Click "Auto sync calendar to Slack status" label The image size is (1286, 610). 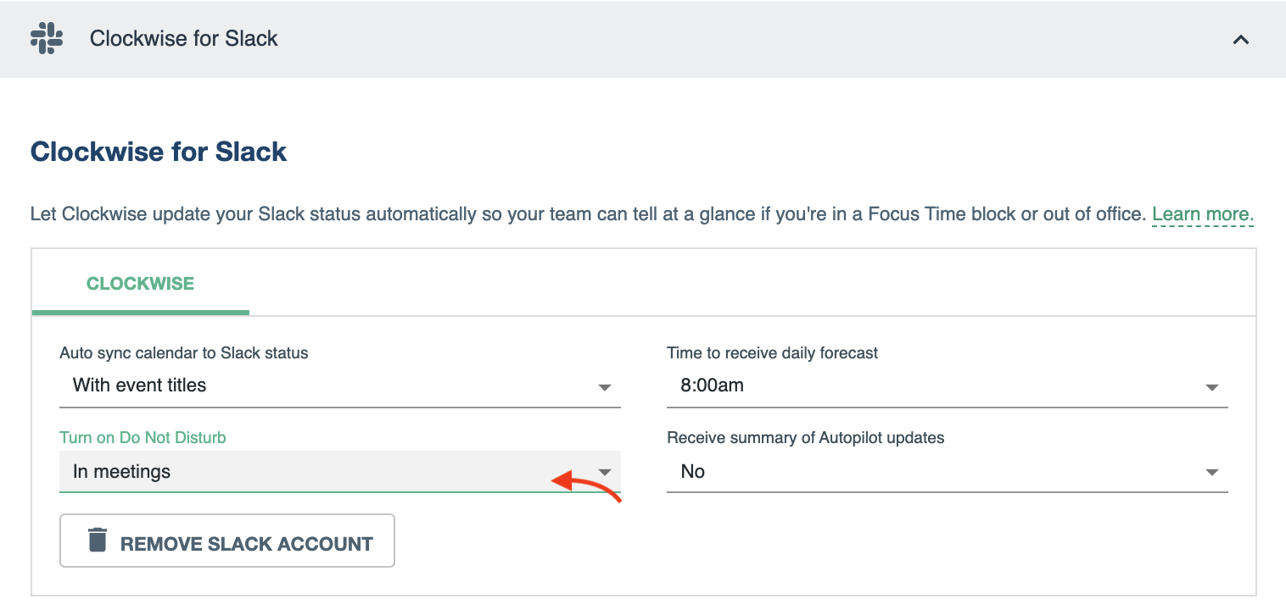pyautogui.click(x=184, y=353)
